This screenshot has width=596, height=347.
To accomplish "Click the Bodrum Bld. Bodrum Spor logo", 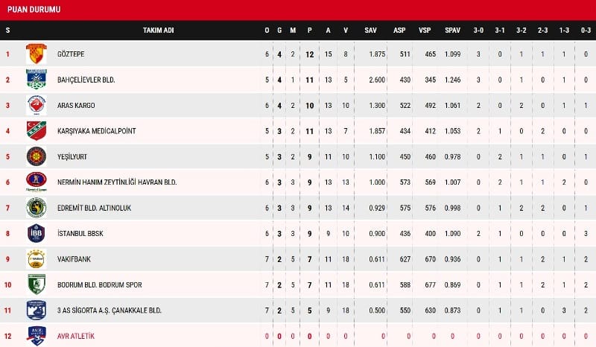I will point(36,284).
